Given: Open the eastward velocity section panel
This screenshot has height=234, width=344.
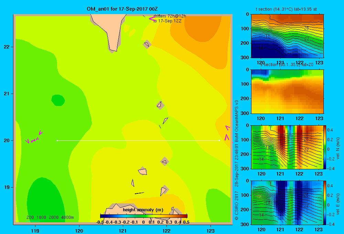Looking at the screenshot, I should [287, 203].
